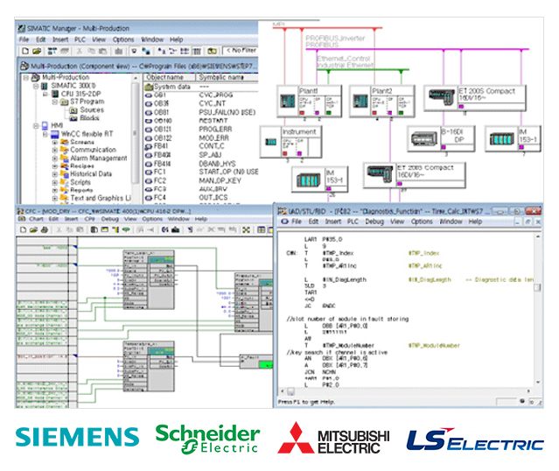559x471 pixels.
Task: Open File menu in SIMATIC Manager
Action: [24, 39]
